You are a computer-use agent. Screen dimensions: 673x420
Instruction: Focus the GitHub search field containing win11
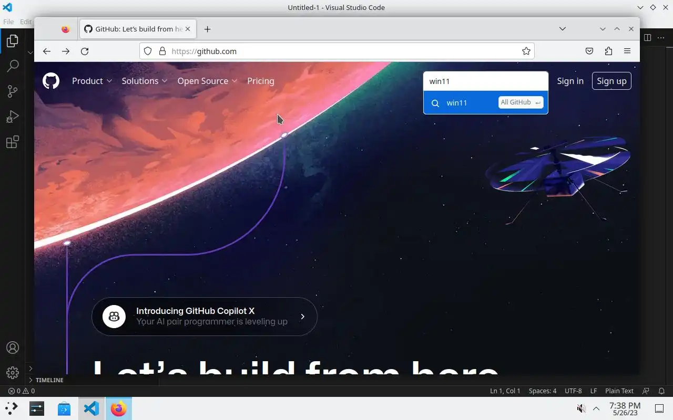[x=486, y=81]
